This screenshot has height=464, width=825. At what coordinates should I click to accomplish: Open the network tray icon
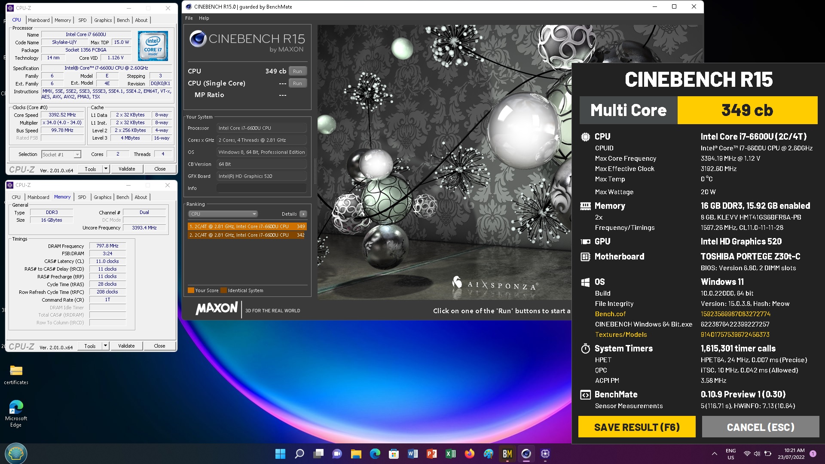tap(747, 454)
